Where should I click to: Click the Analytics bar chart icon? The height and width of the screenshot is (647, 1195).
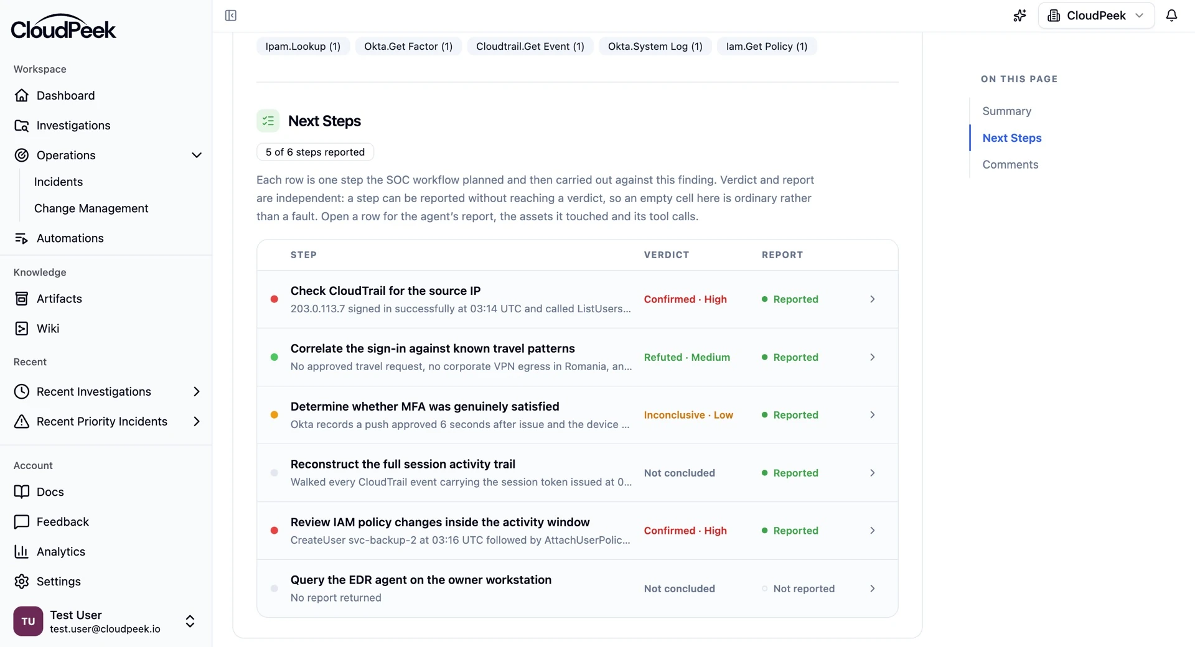22,551
